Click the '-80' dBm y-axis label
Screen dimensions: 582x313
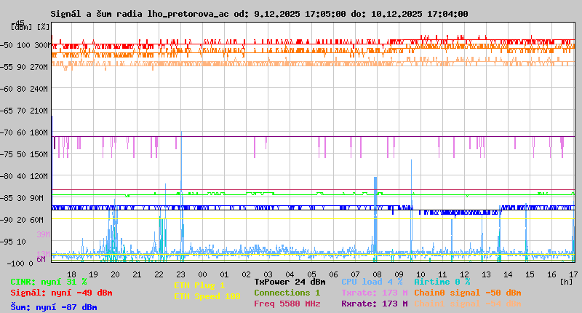click(7, 176)
